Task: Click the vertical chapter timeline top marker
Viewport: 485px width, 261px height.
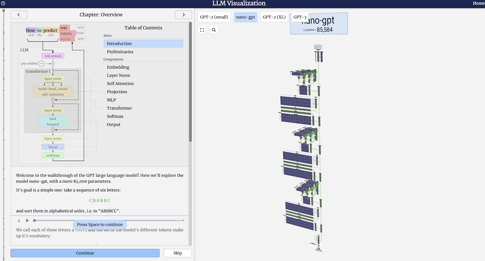Action: tap(4, 11)
